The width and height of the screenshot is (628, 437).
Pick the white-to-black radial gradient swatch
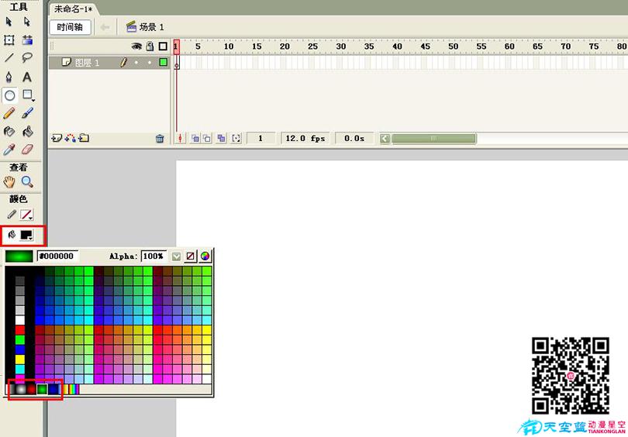click(21, 389)
